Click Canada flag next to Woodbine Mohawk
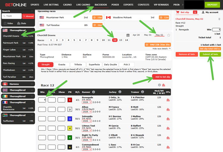The image size is (223, 152). 108,17
